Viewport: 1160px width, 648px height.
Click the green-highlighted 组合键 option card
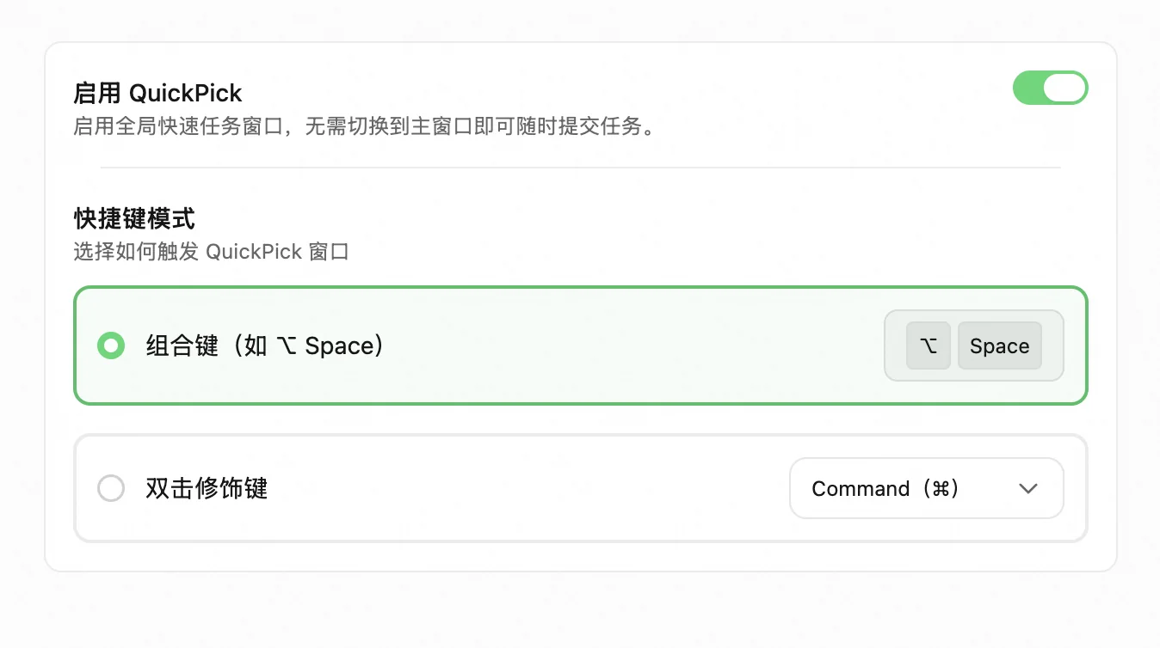coord(581,345)
